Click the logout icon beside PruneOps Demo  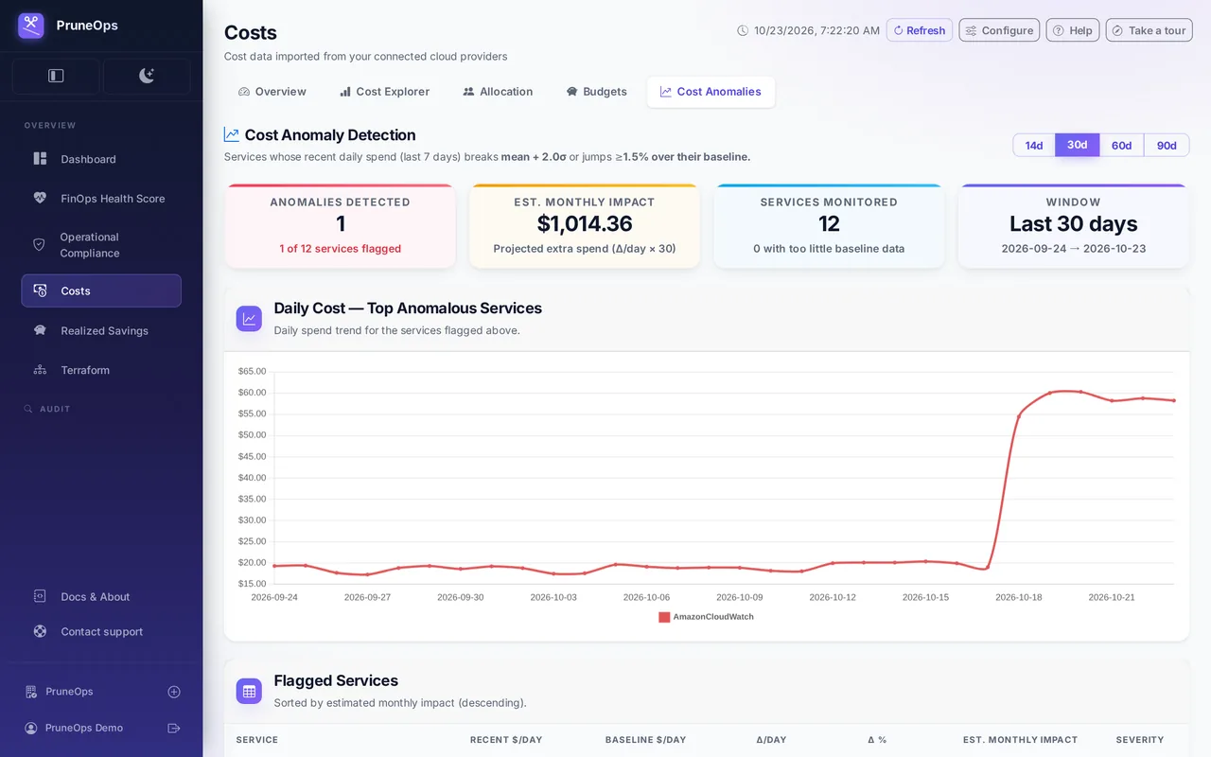[174, 728]
